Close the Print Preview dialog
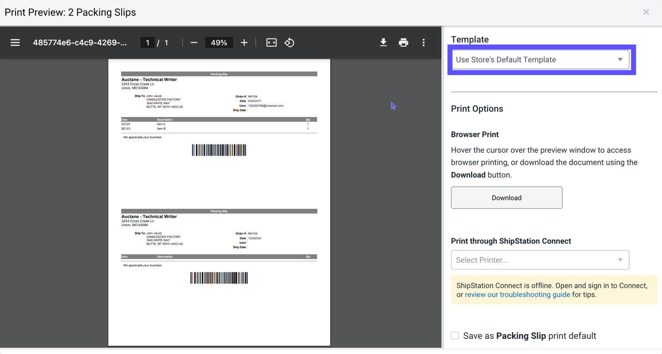 click(x=646, y=12)
